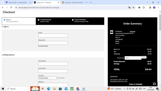The height and width of the screenshot is (91, 161).
Task: Focus the Email input field
Action: pos(53,36)
